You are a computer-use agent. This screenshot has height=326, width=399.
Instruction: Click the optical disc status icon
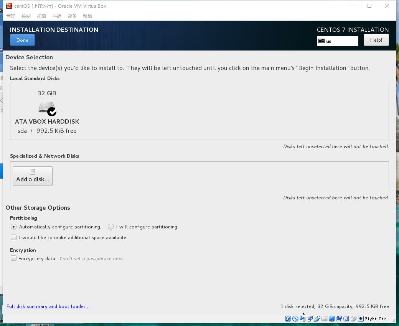pyautogui.click(x=295, y=318)
